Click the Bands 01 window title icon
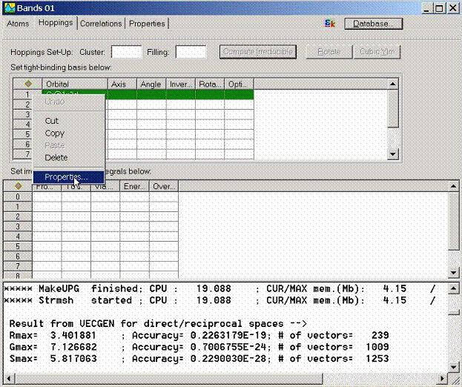This screenshot has height=387, width=462. coord(7,7)
